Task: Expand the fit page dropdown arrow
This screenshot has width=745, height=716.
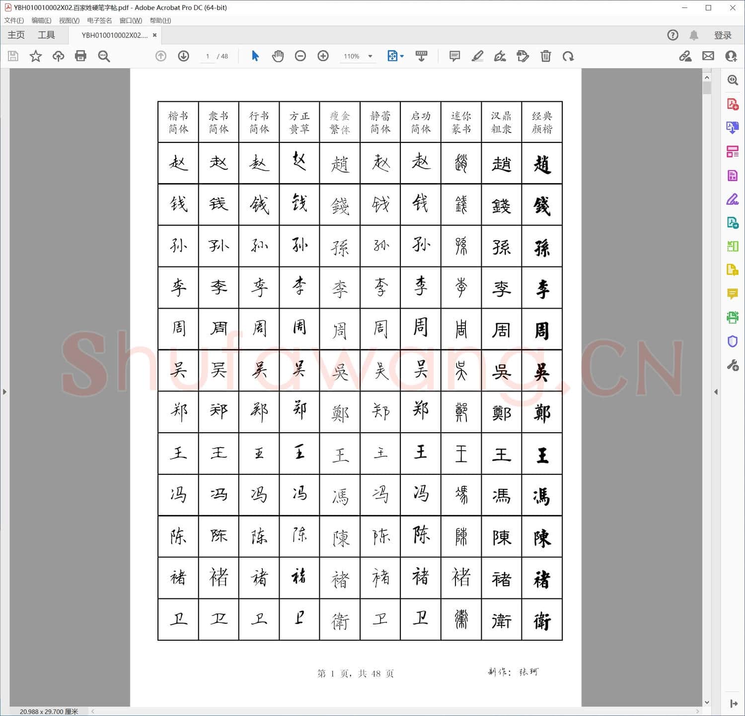Action: (x=402, y=56)
